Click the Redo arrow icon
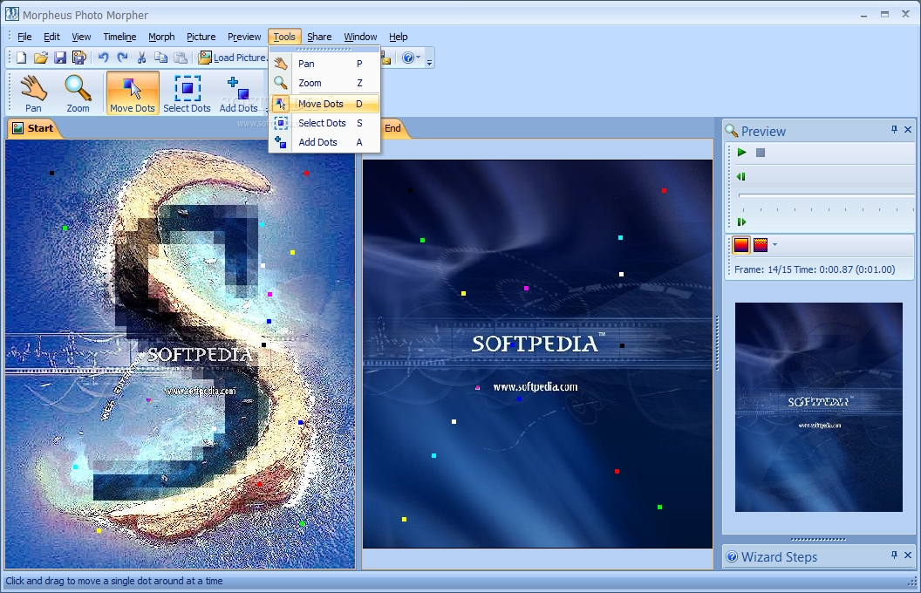The width and height of the screenshot is (921, 593). (122, 58)
